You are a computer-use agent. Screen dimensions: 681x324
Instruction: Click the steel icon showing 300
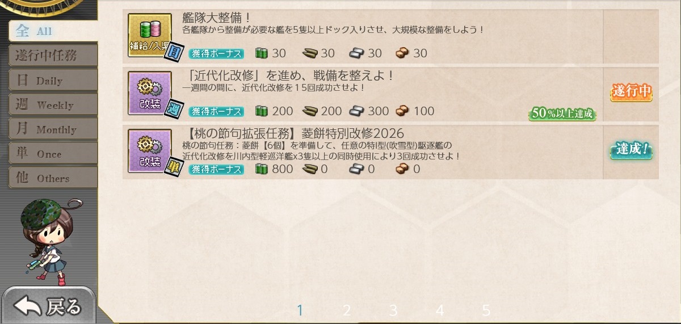click(357, 111)
